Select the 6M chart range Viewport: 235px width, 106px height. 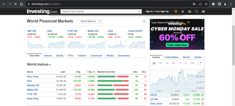pyautogui.click(x=173, y=63)
